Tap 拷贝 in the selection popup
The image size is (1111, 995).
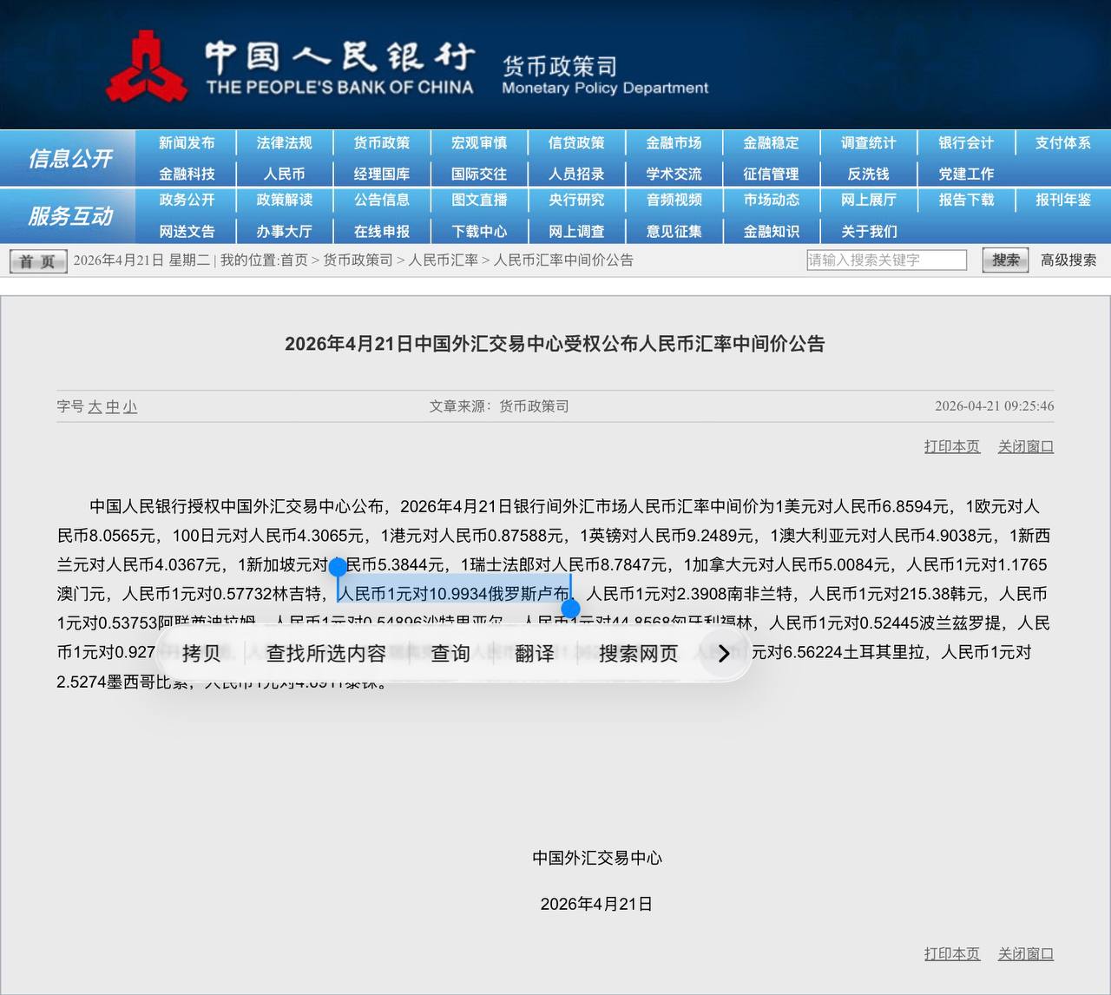point(201,654)
